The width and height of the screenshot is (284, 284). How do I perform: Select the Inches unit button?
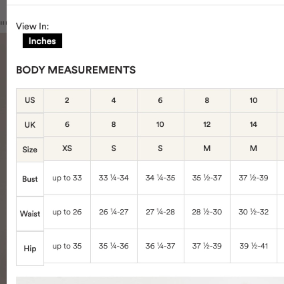[x=42, y=41]
